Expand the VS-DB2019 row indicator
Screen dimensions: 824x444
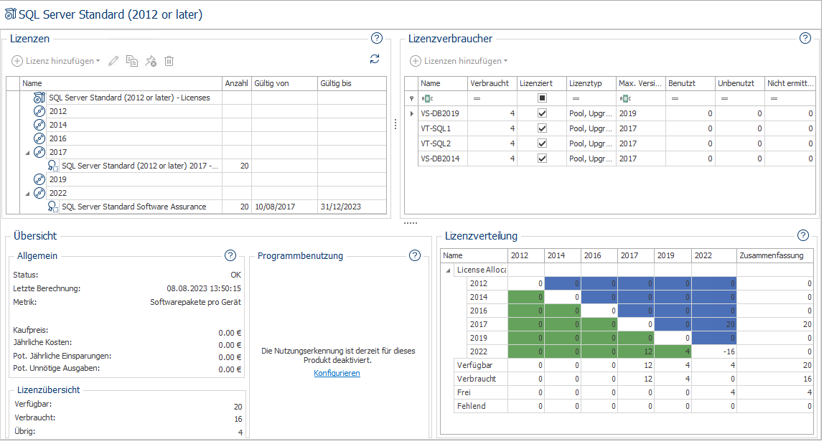click(x=411, y=113)
